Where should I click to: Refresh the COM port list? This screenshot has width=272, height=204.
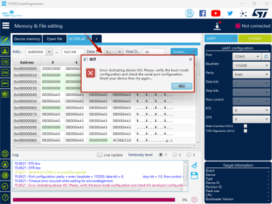(266, 57)
